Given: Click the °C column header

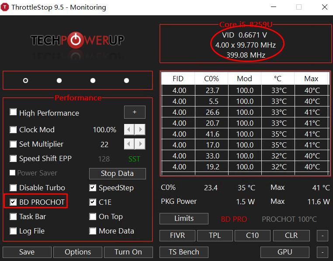Looking at the screenshot, I should pyautogui.click(x=277, y=79).
